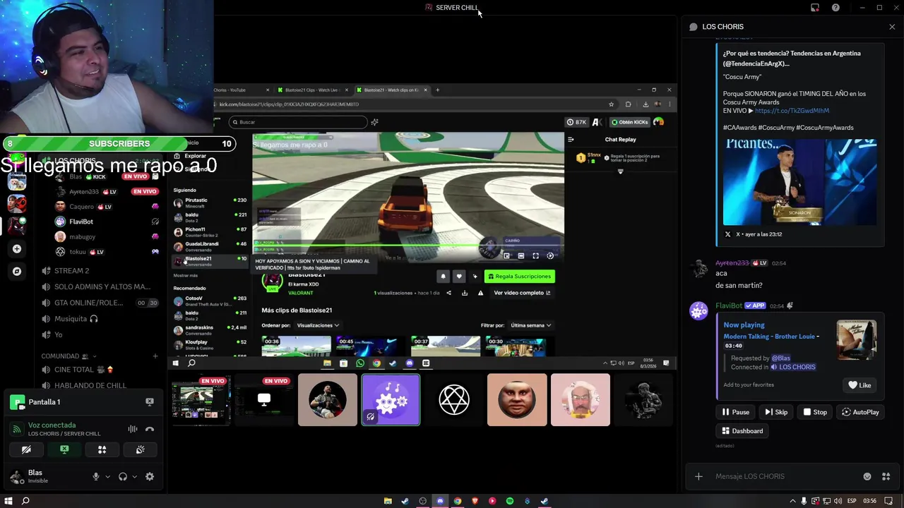Add an attachment with the plus icon
The image size is (904, 508).
(x=698, y=476)
